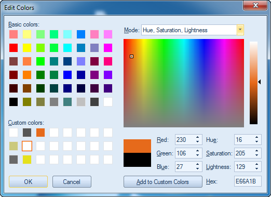The image size is (271, 197).
Task: Select the yellow custom color swatch
Action: [27, 160]
